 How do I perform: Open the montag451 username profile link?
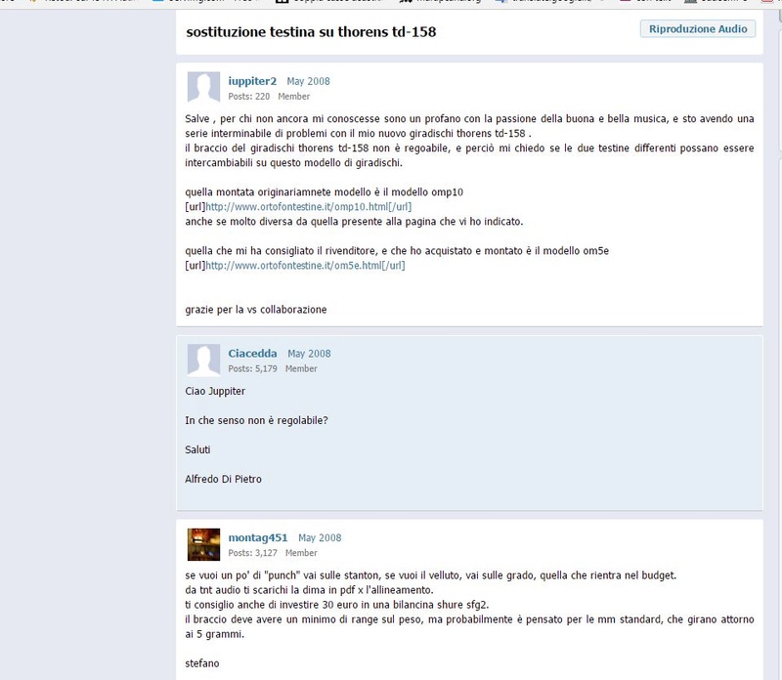[x=258, y=538]
